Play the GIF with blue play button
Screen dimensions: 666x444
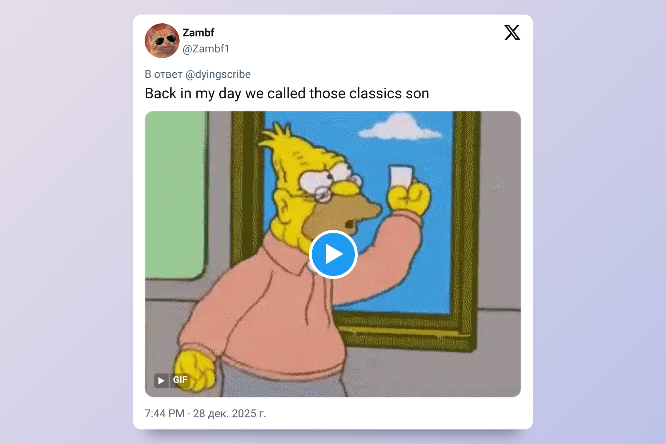click(x=333, y=254)
